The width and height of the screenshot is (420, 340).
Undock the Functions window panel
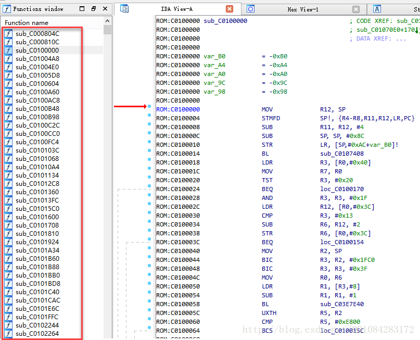(94, 8)
